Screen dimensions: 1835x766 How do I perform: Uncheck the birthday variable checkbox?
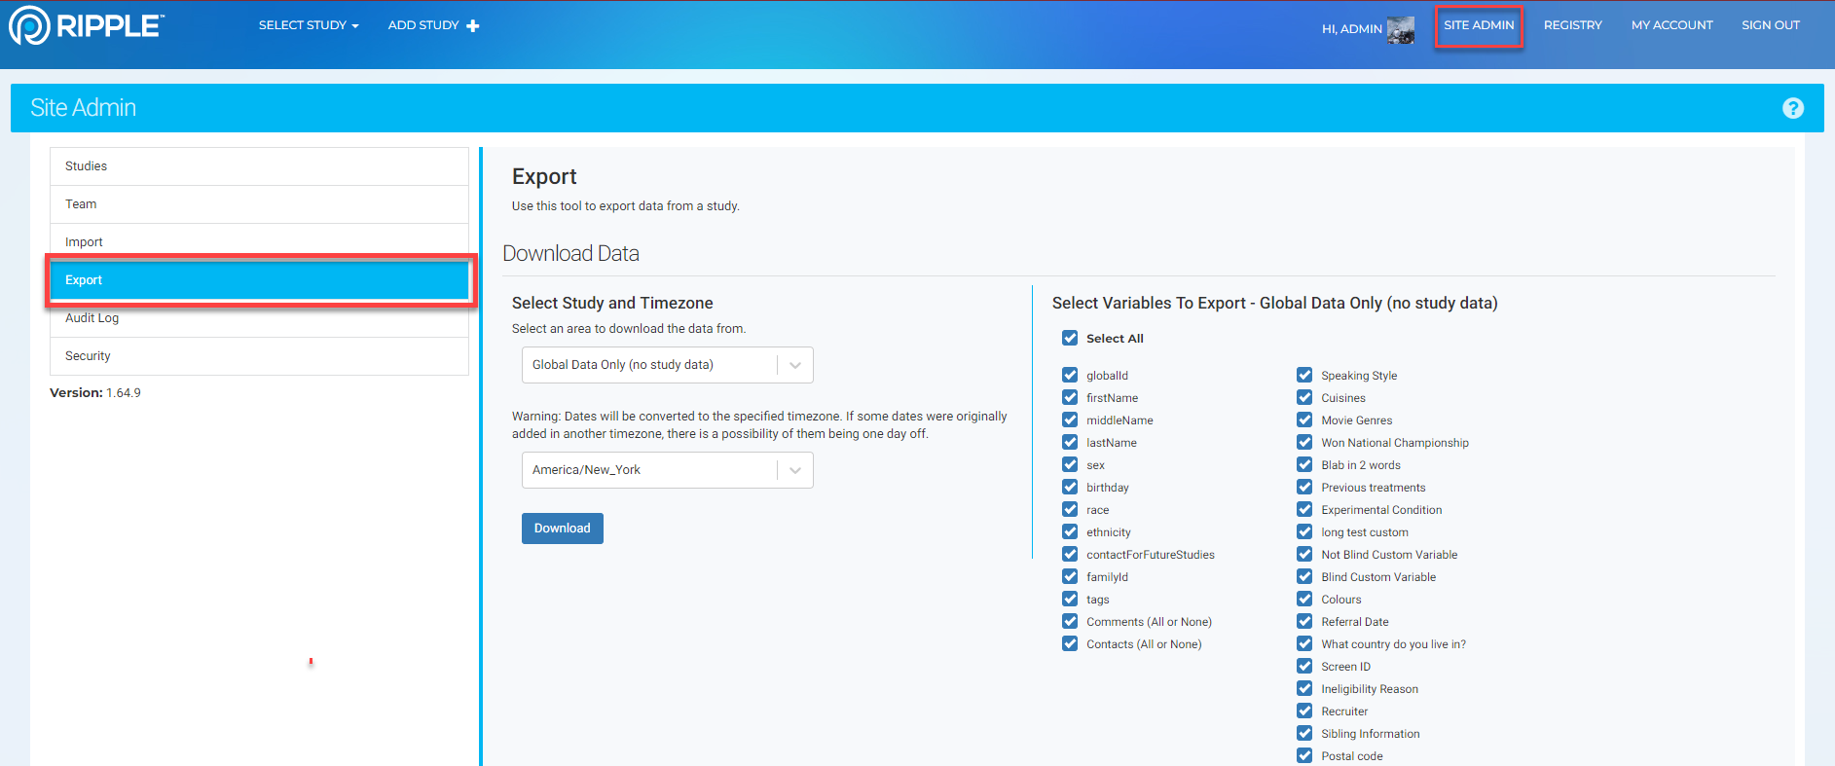tap(1070, 487)
